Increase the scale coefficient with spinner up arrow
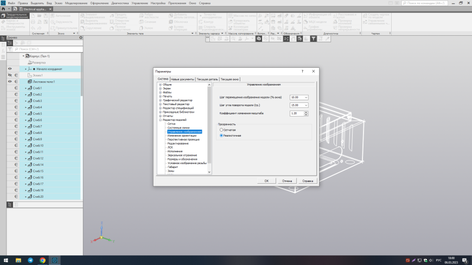 tap(307, 112)
